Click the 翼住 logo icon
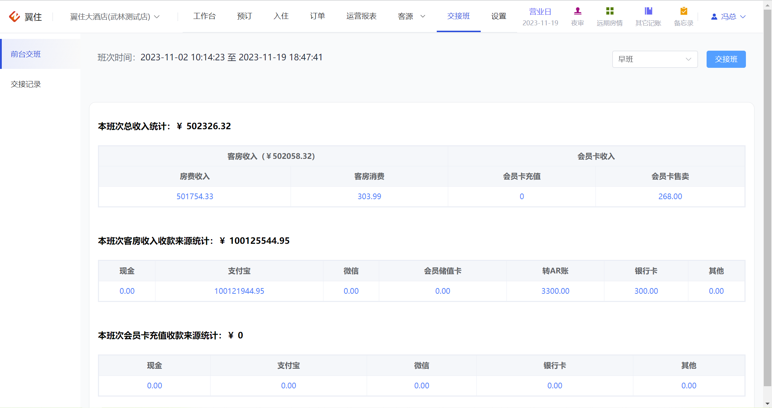772x408 pixels. click(x=14, y=16)
